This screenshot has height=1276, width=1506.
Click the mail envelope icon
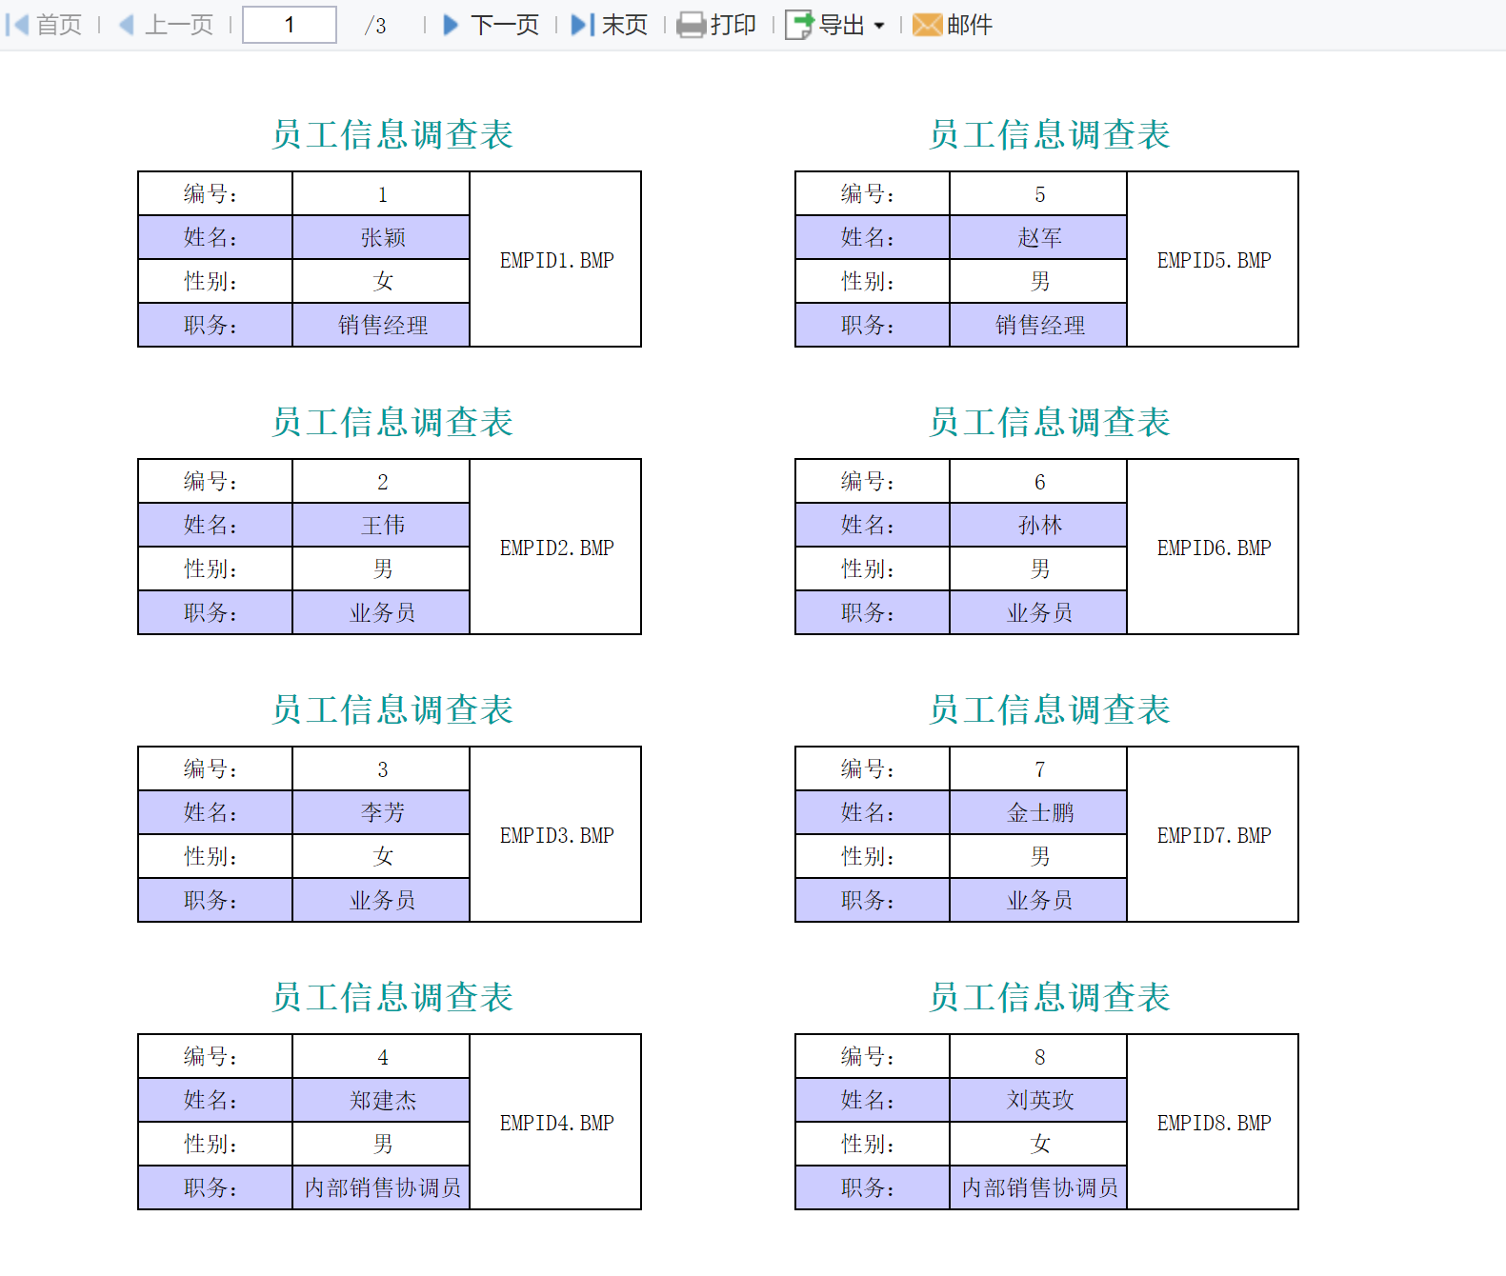coord(926,25)
